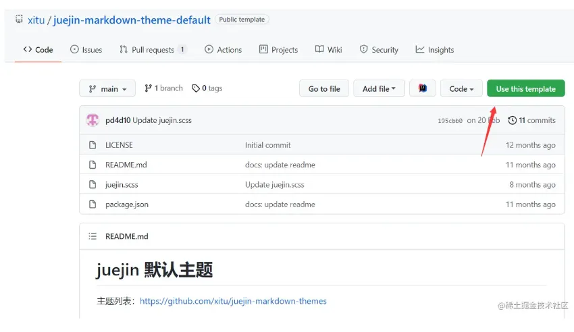Click the juejin 默认主题 heading

pos(154,270)
